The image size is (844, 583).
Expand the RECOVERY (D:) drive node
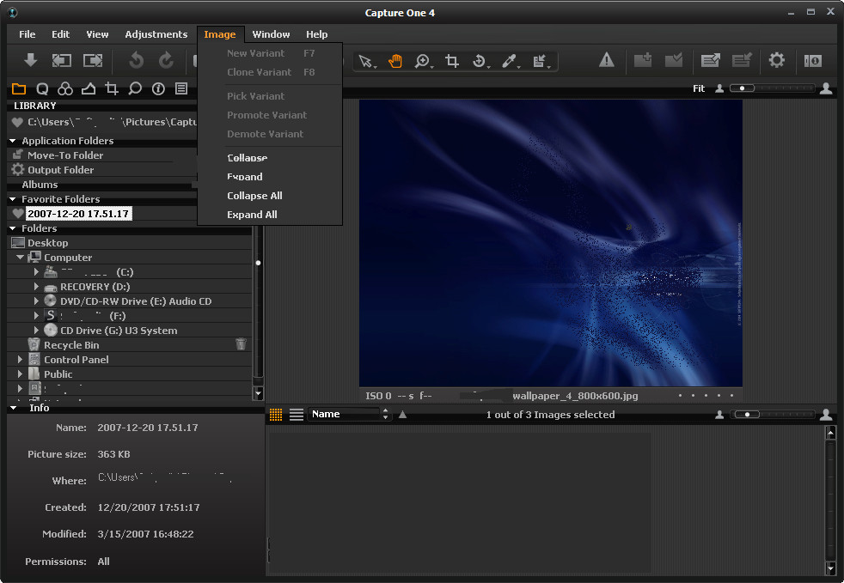point(36,287)
